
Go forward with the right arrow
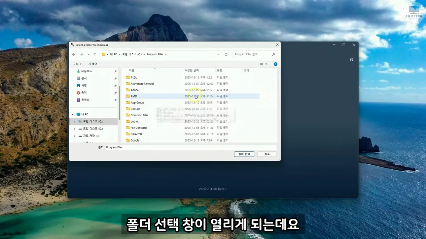[81, 54]
